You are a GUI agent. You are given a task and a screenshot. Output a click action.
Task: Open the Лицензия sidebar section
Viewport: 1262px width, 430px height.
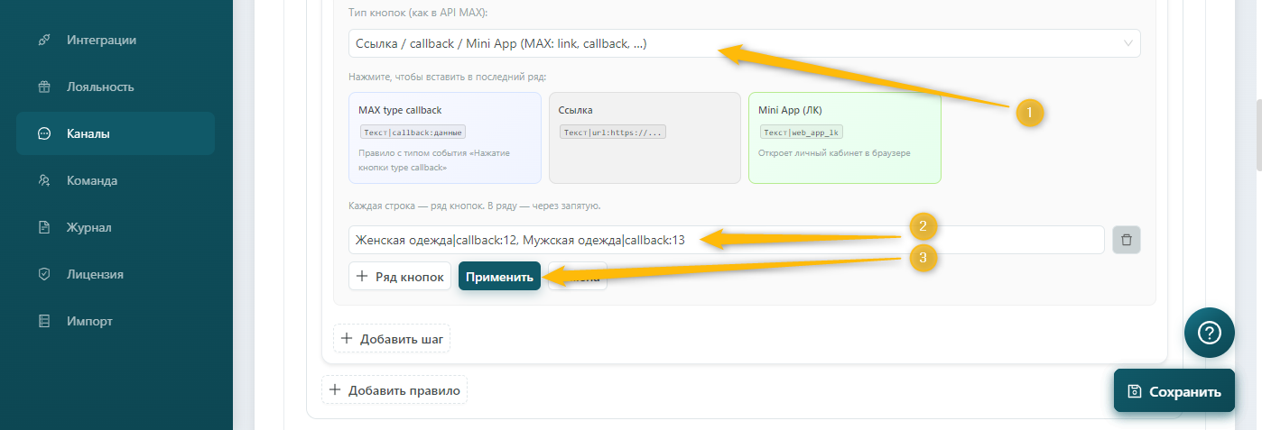pos(116,275)
